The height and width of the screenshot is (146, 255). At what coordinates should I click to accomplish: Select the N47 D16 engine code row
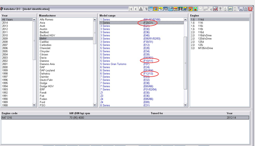click(x=125, y=118)
